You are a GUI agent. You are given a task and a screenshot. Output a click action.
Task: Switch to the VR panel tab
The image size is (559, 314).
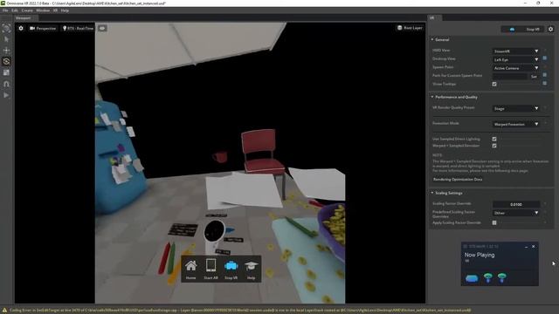pyautogui.click(x=432, y=17)
